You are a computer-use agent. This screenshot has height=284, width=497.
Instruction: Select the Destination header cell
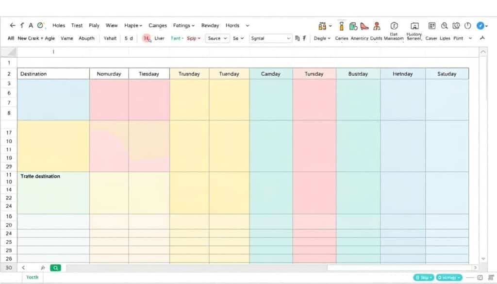(x=53, y=74)
